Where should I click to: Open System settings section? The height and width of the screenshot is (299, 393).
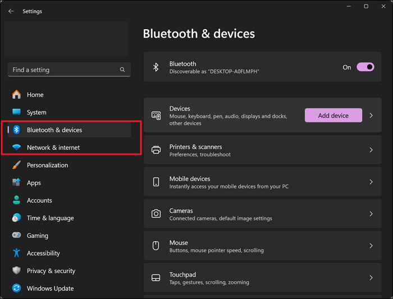point(69,112)
